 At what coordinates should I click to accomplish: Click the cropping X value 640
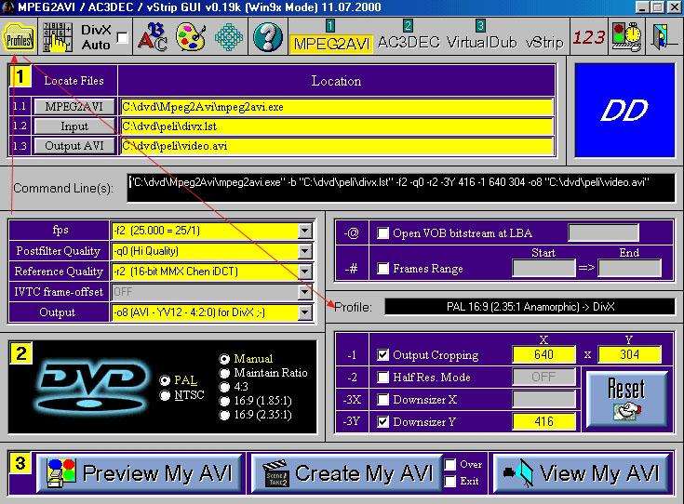click(543, 355)
